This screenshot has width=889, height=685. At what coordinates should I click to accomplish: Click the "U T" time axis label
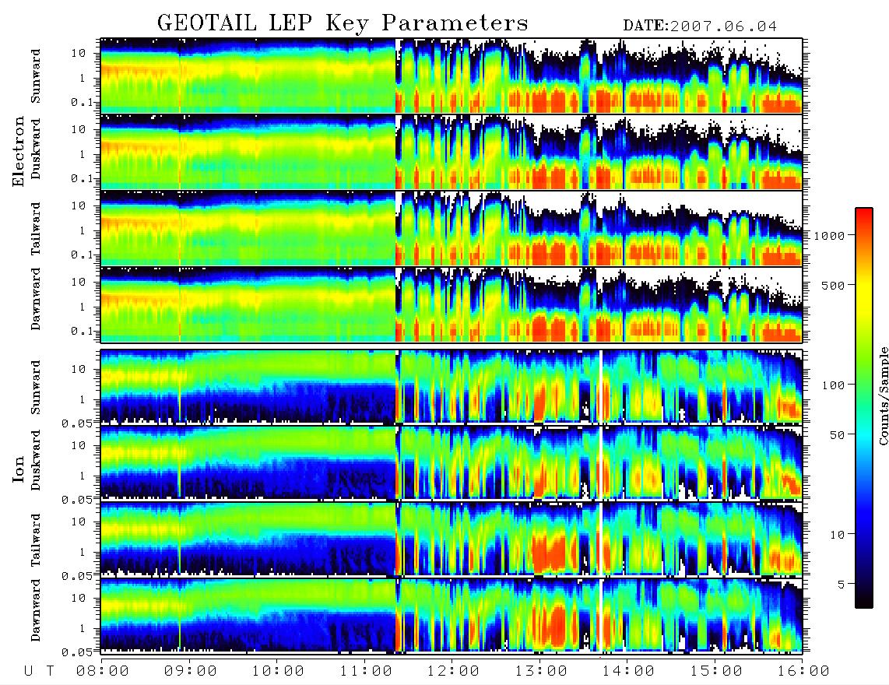pos(39,671)
